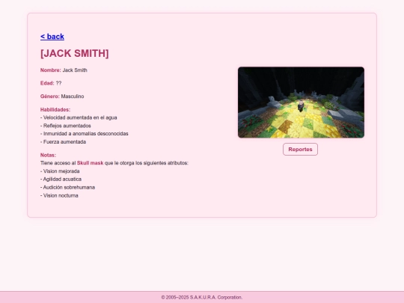The width and height of the screenshot is (404, 303).
Task: Select the 'Género: Masculino' line
Action: tap(62, 97)
